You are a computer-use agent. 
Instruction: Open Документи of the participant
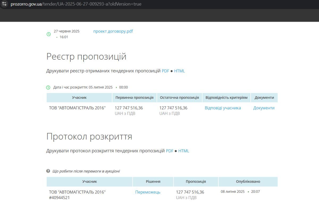tap(264, 108)
